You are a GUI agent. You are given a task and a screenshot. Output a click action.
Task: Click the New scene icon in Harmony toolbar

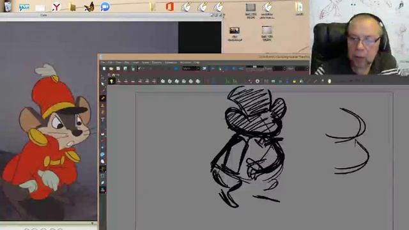(x=104, y=68)
